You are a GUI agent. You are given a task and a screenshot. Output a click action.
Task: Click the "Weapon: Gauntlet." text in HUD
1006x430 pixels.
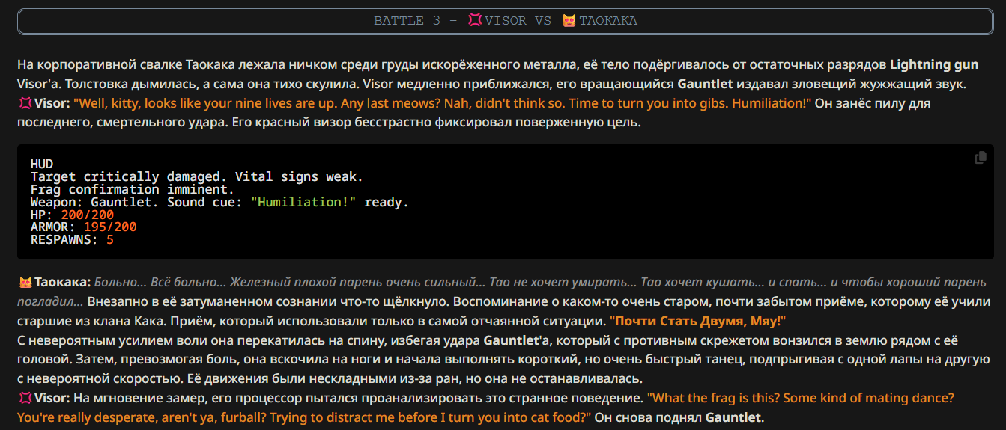coord(95,203)
